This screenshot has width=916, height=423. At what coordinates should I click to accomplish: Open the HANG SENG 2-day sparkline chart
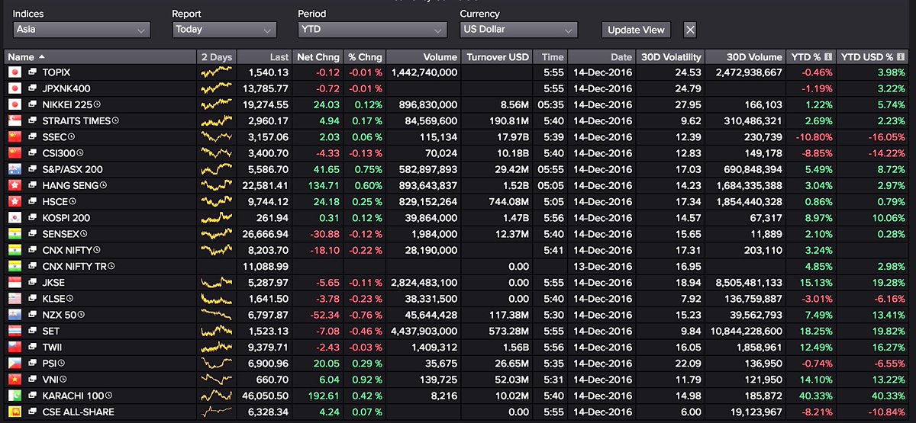[x=216, y=185]
